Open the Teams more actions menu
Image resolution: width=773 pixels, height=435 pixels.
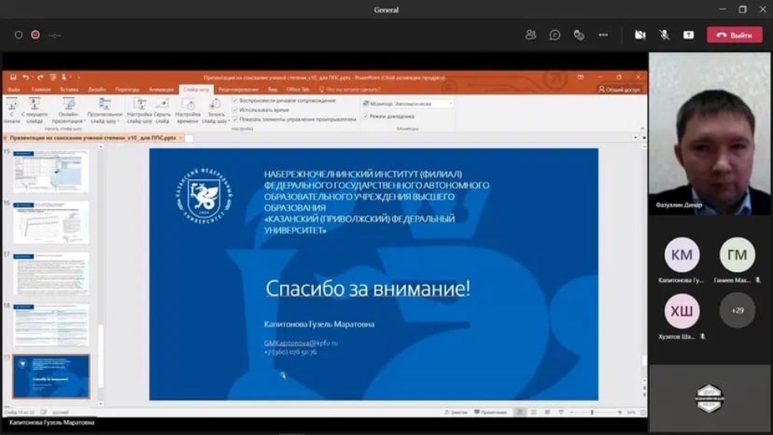(x=603, y=35)
